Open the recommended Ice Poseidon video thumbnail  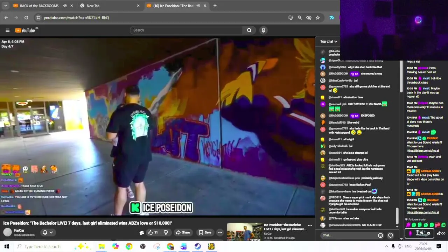coord(244,232)
